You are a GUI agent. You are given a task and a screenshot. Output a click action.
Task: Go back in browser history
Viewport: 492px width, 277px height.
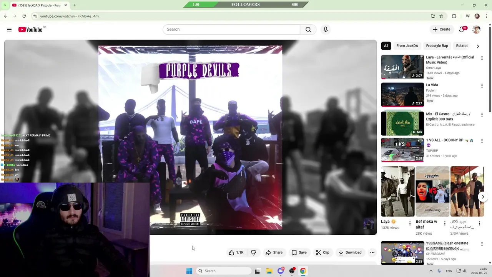click(6, 16)
